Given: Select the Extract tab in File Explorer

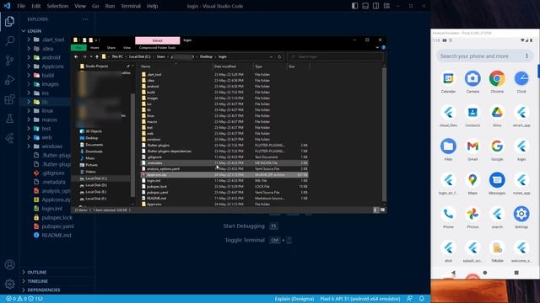Looking at the screenshot, I should [158, 40].
